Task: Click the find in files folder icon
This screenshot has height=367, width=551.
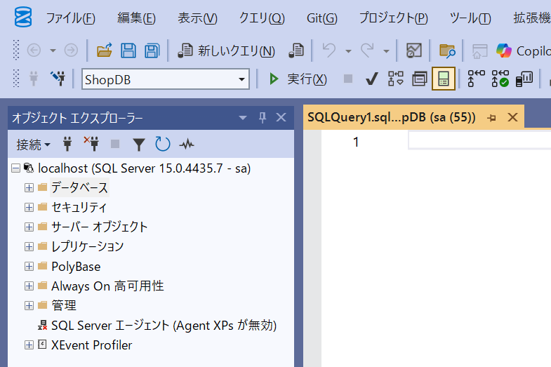Action: [447, 51]
